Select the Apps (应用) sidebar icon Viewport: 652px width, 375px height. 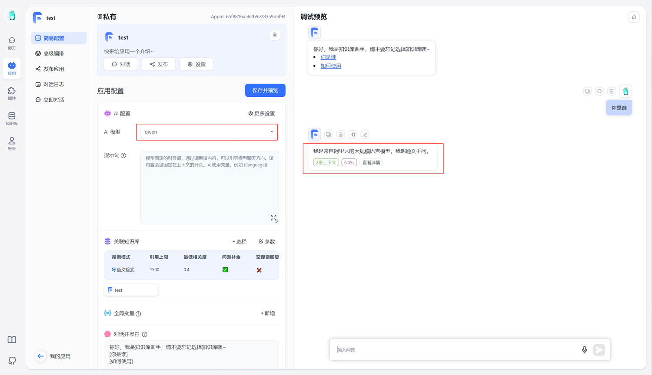12,69
